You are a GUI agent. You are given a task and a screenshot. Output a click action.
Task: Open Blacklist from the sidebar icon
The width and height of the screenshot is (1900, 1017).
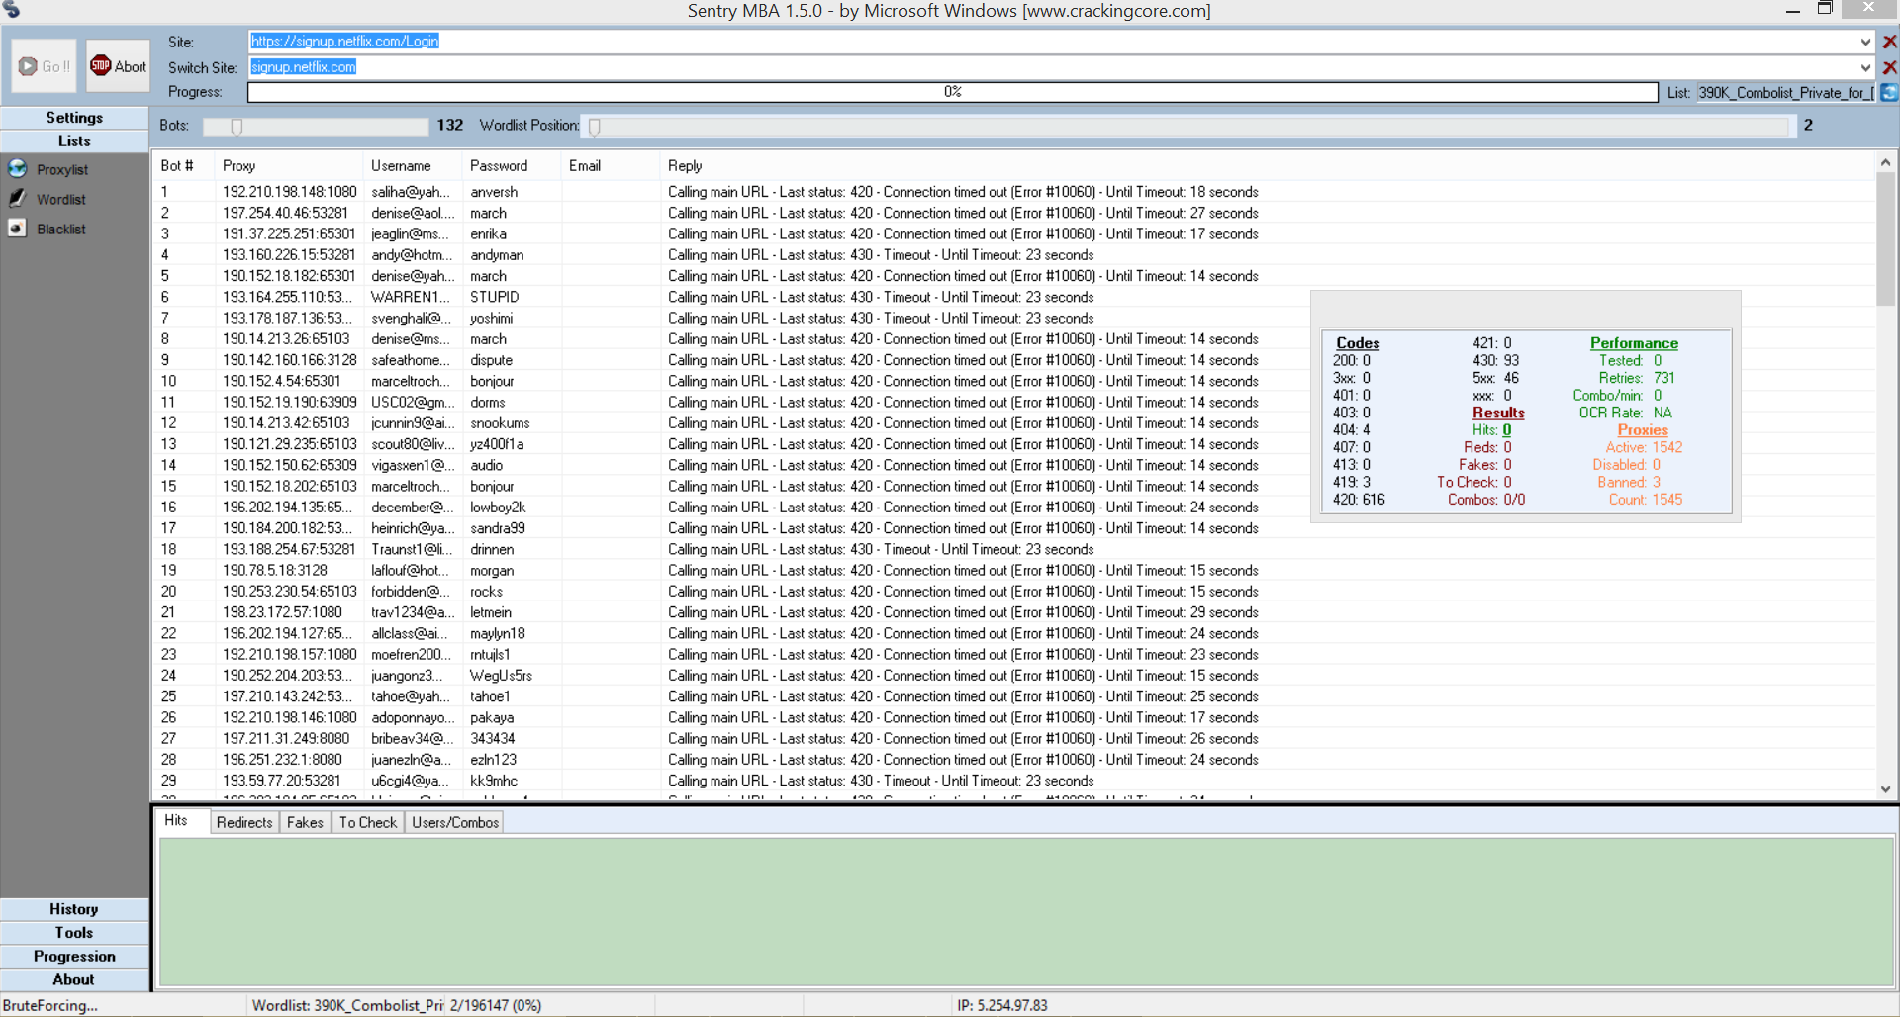tap(18, 229)
